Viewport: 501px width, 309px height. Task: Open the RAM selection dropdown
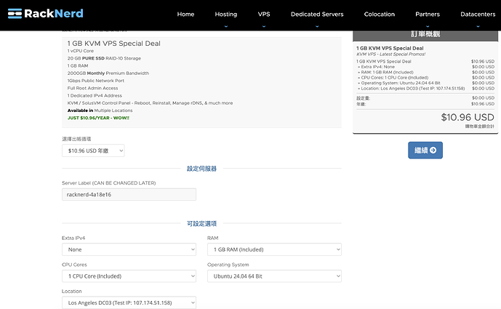[x=273, y=249]
